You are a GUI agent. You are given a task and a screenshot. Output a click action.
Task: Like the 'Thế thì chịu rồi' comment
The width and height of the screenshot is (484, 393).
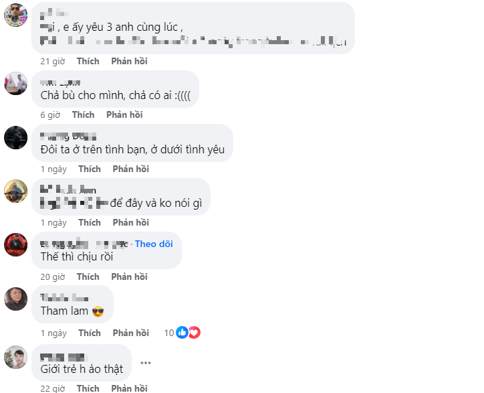click(x=88, y=277)
